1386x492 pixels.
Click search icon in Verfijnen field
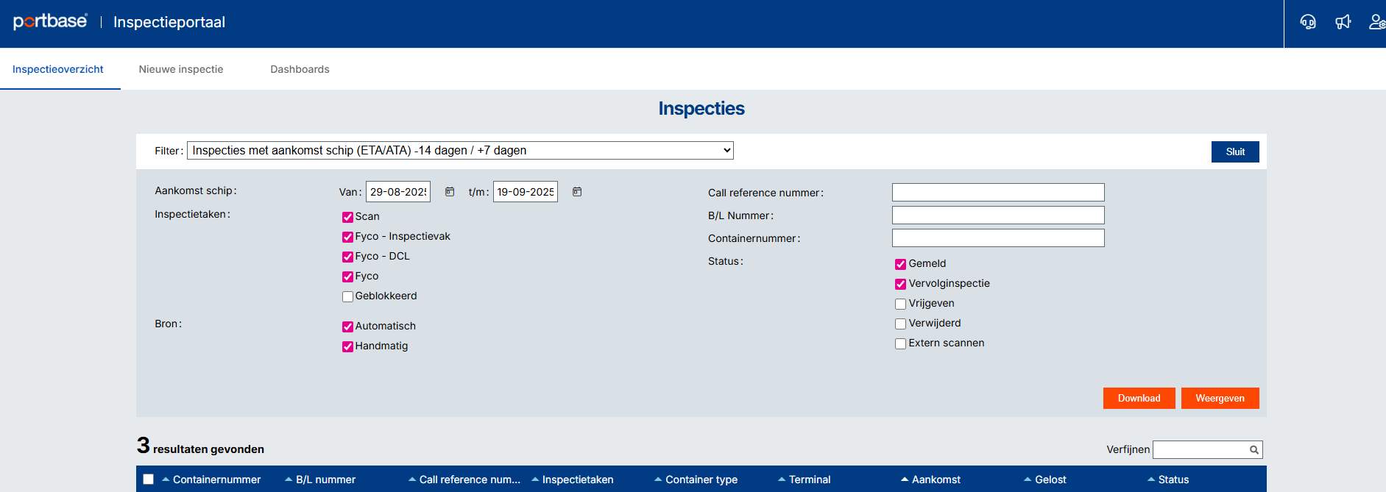pos(1254,450)
